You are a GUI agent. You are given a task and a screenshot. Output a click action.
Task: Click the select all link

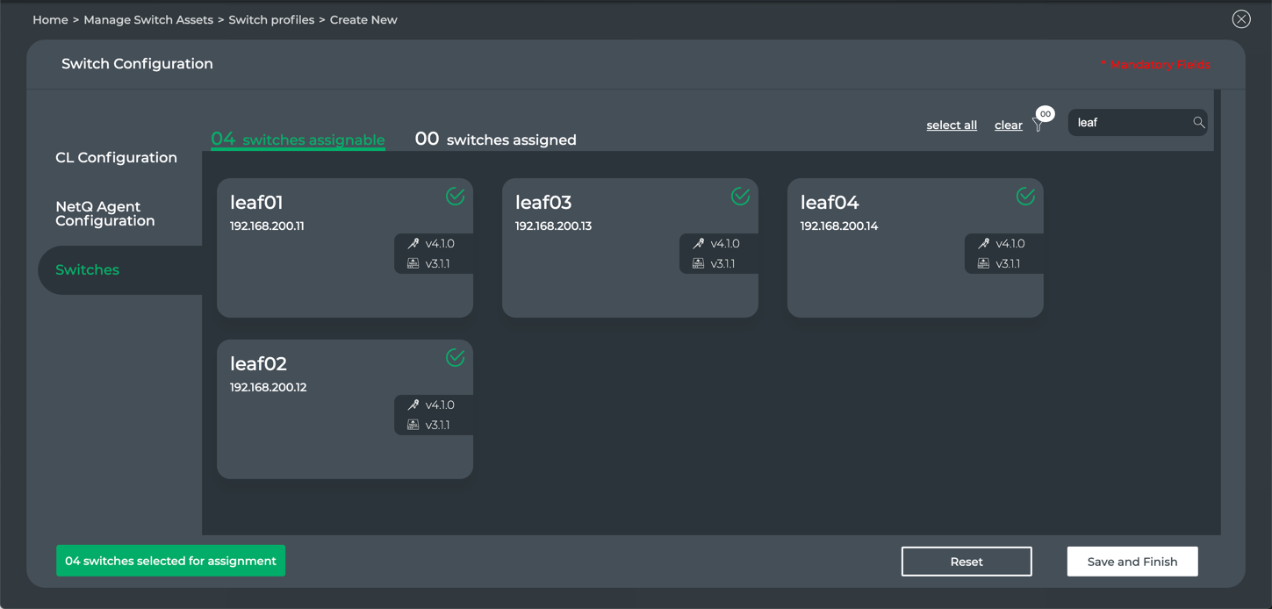tap(952, 125)
